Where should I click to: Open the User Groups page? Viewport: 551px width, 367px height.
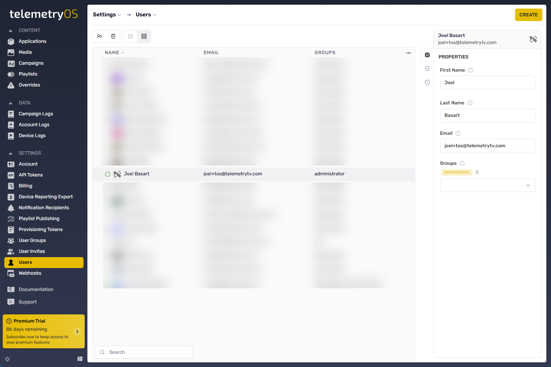pos(32,240)
